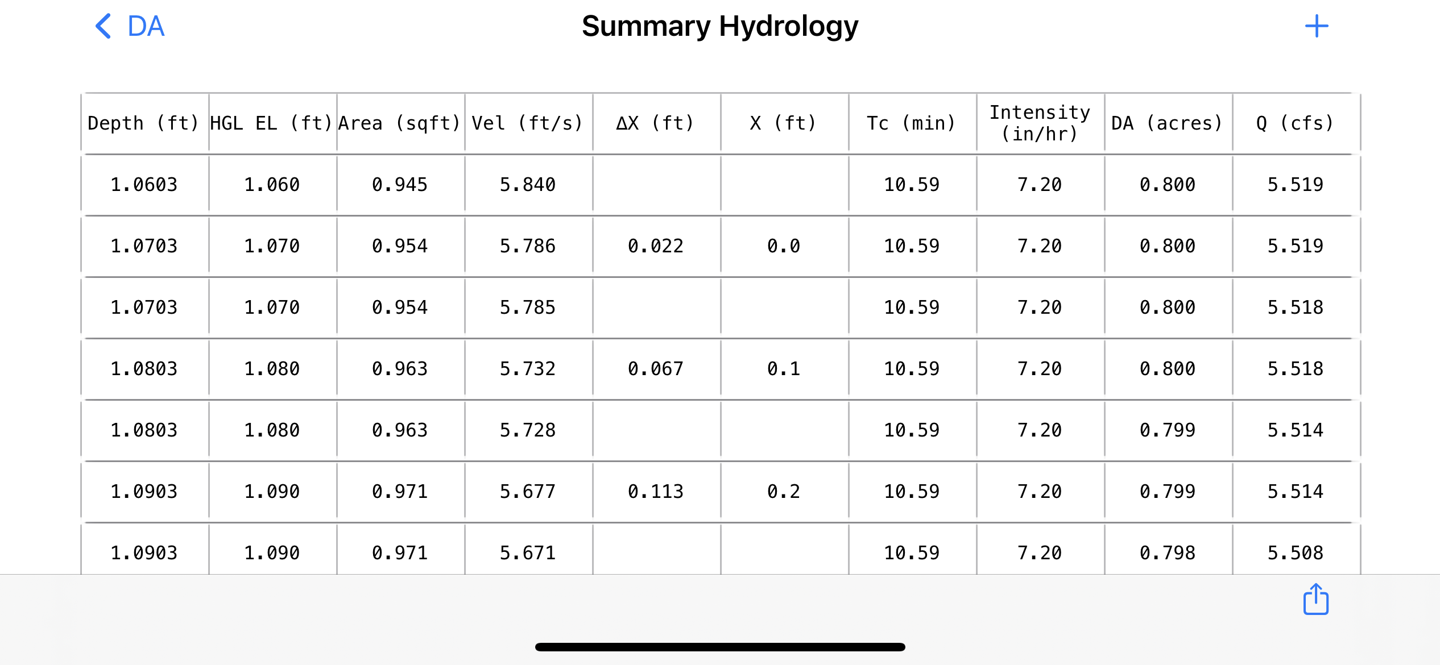Image resolution: width=1440 pixels, height=665 pixels.
Task: Tap the Area (sqft) column header
Action: point(399,123)
